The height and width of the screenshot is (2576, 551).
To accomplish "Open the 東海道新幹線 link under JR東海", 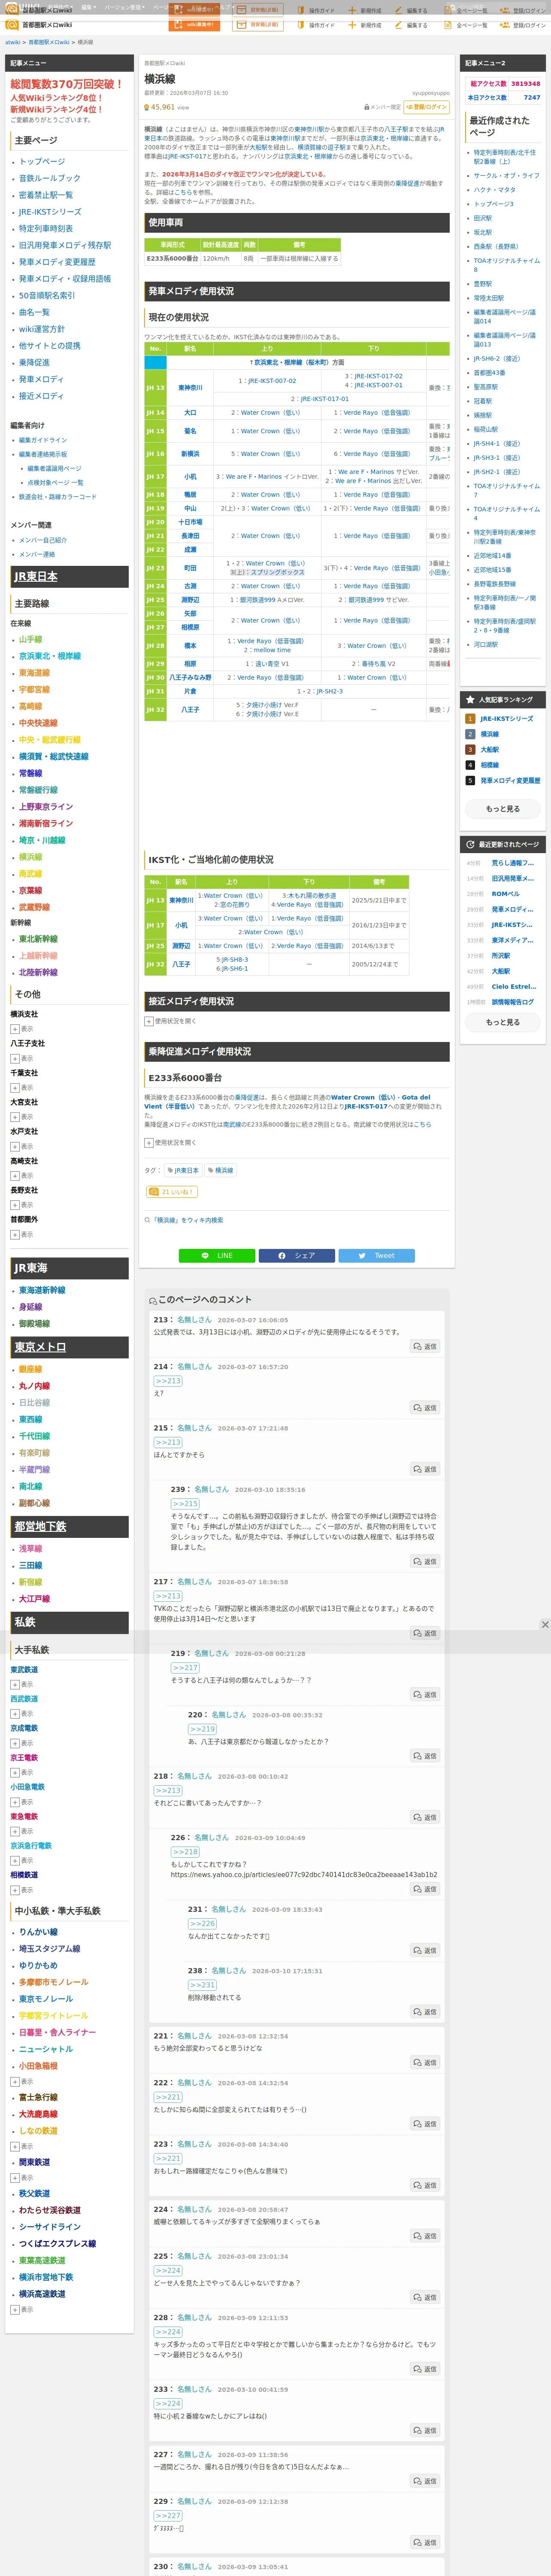I will click(x=42, y=1291).
